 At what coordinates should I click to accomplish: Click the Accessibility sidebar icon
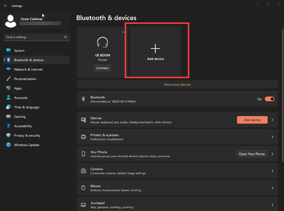[x=9, y=126]
